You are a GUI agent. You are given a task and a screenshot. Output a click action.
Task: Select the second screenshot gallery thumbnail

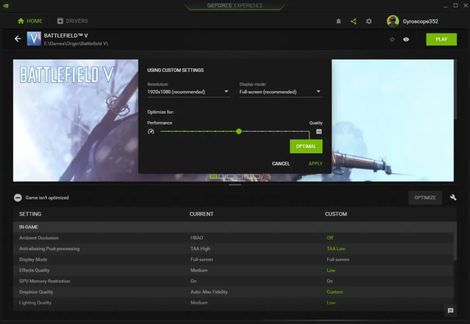click(x=221, y=176)
